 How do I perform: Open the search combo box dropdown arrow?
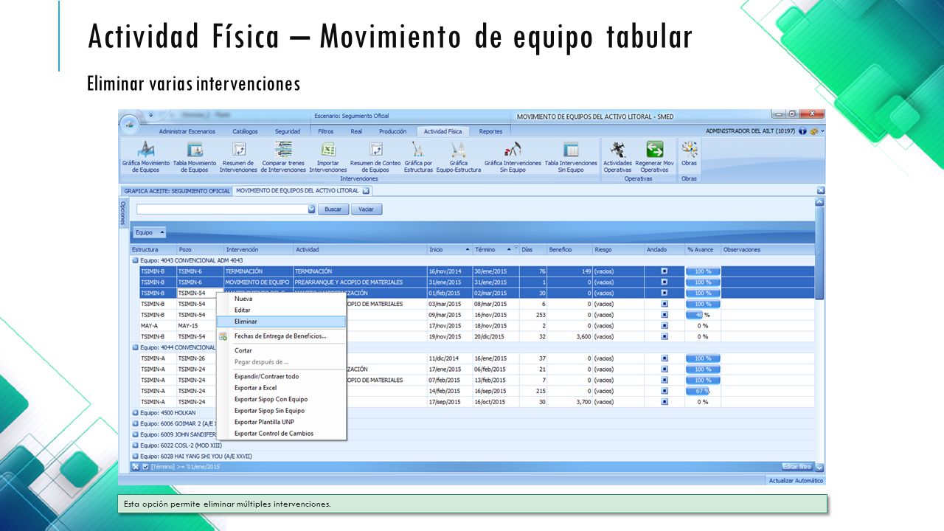click(311, 209)
